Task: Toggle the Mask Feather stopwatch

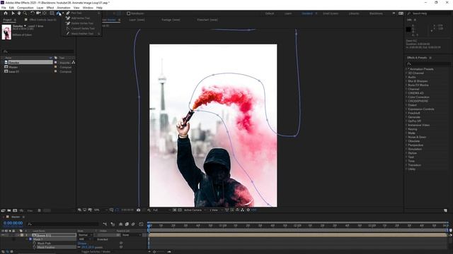Action: tap(35, 248)
